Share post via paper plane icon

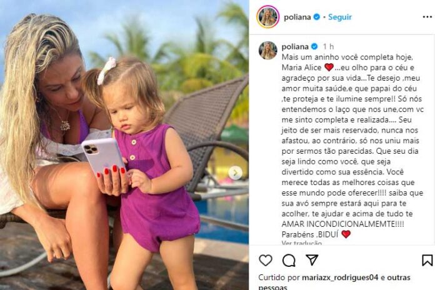(312, 260)
